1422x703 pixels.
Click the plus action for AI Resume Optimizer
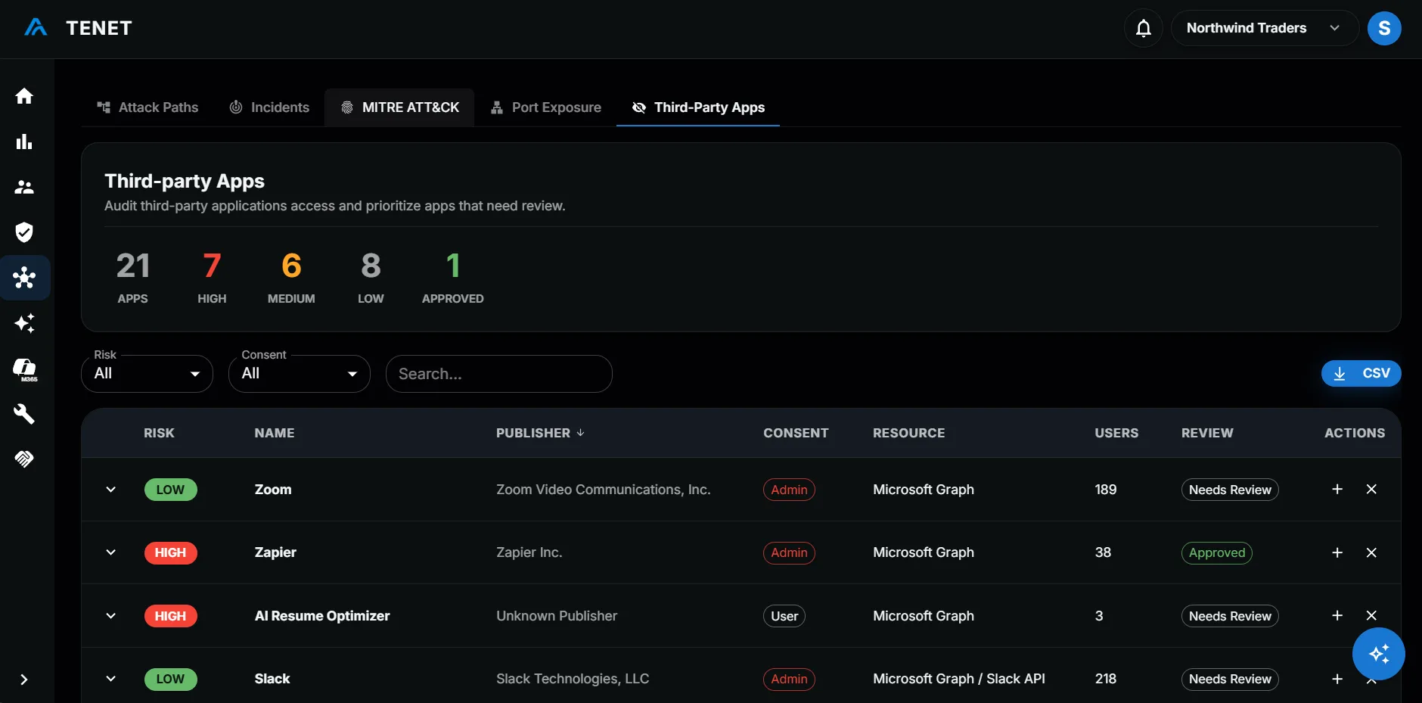click(x=1337, y=616)
